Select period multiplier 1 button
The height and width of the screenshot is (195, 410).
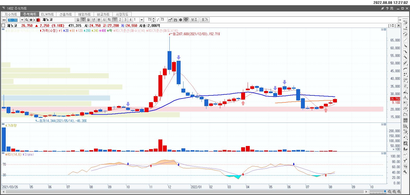coord(115,20)
